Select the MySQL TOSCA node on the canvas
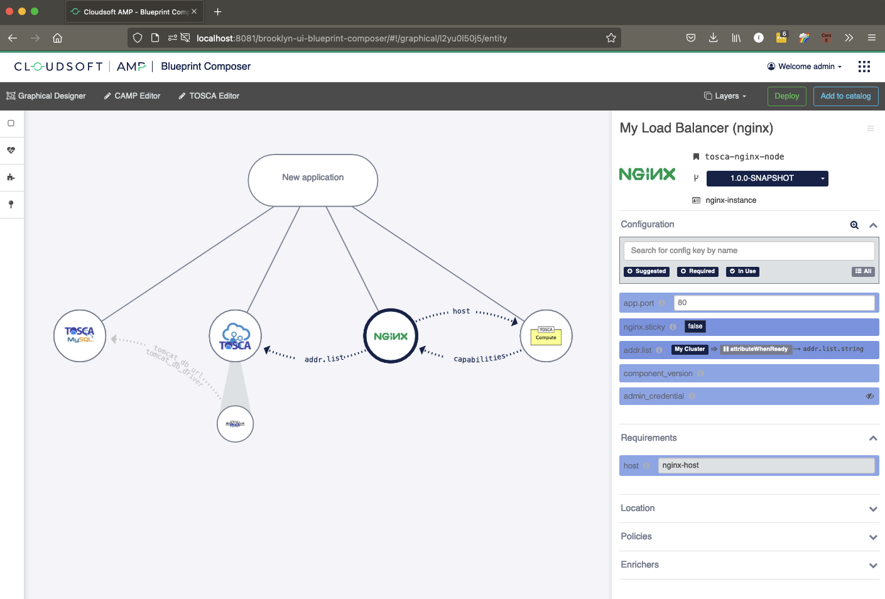The height and width of the screenshot is (599, 885). [80, 336]
